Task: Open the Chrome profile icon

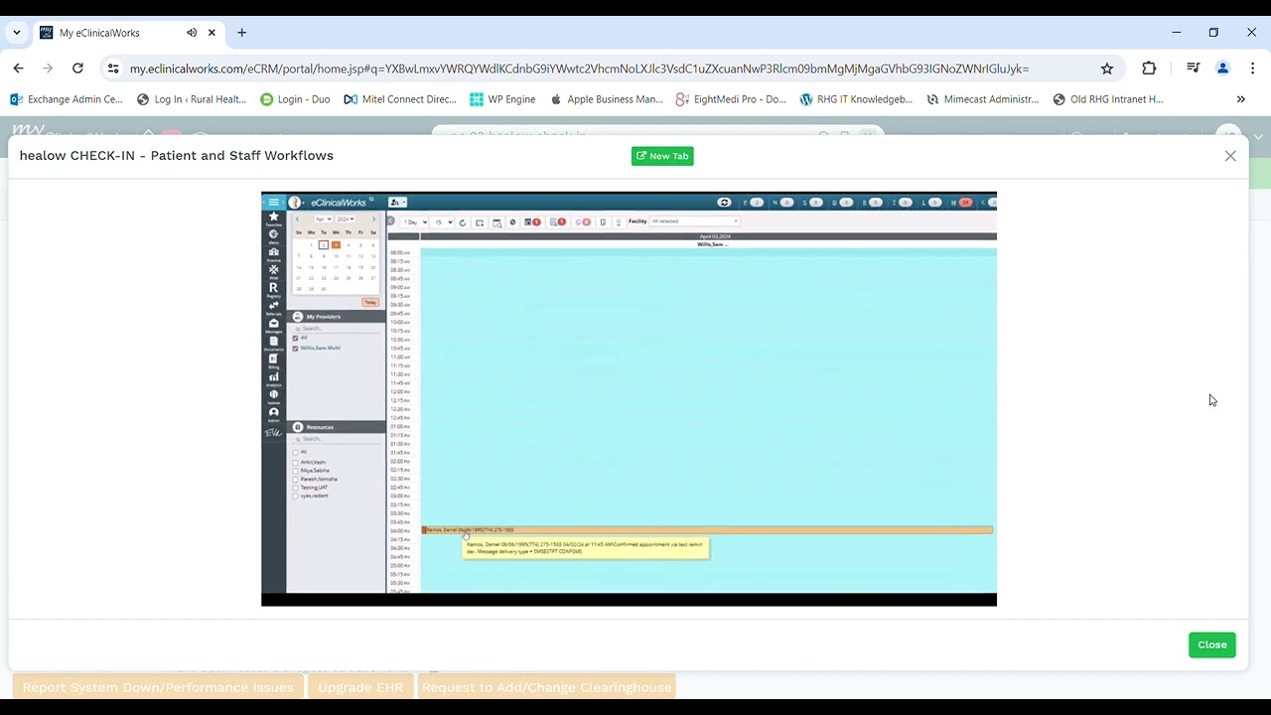Action: coord(1223,69)
